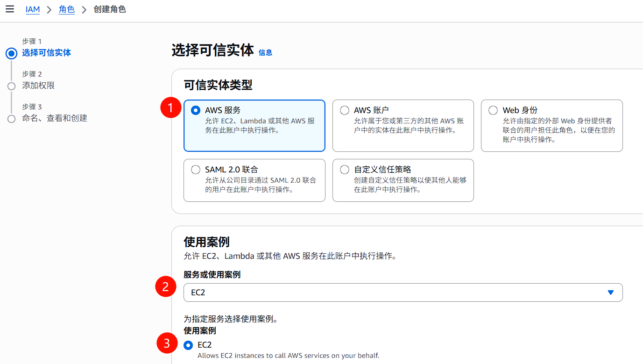This screenshot has width=643, height=364.
Task: Jump to step 3 命名、查看和创建
Action: click(54, 118)
